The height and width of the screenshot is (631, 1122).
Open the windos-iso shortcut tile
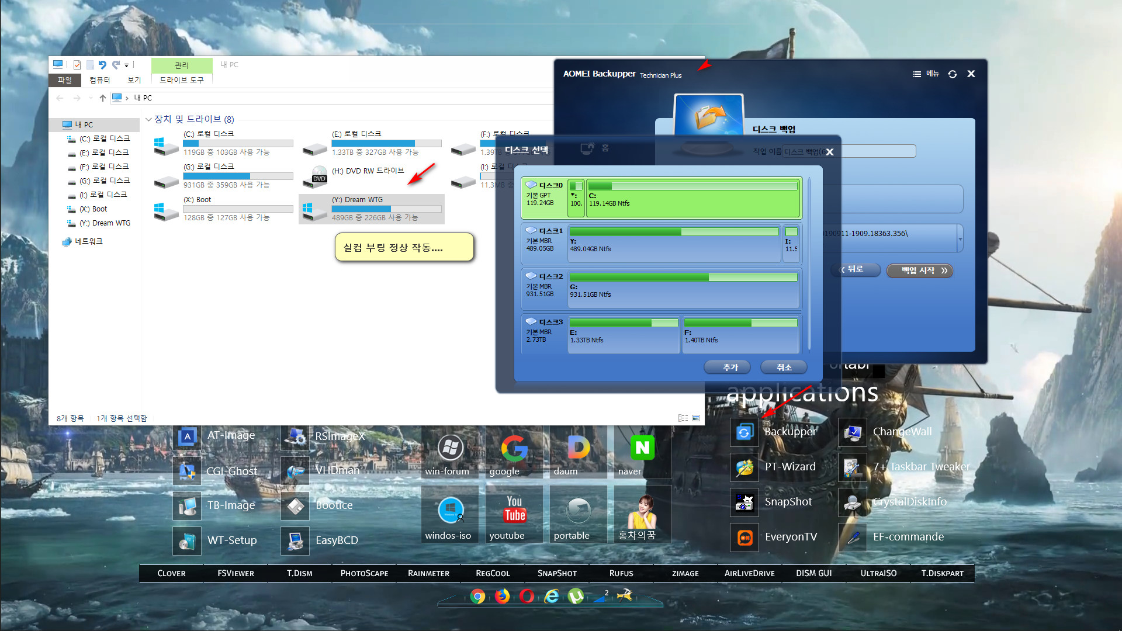450,515
